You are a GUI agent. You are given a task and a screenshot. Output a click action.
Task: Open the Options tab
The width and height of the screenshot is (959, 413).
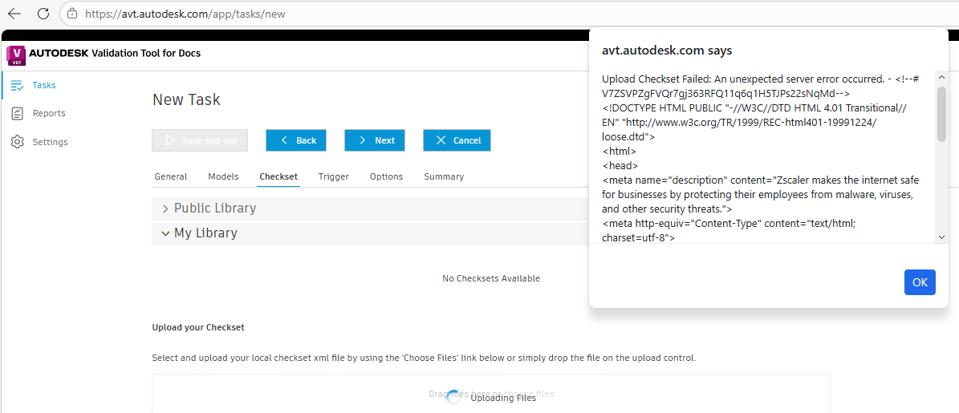coord(387,176)
